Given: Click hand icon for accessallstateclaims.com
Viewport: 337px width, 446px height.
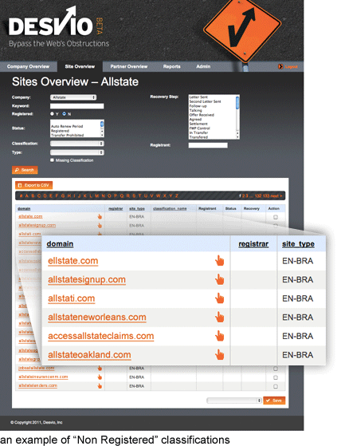Looking at the screenshot, I should click(219, 336).
